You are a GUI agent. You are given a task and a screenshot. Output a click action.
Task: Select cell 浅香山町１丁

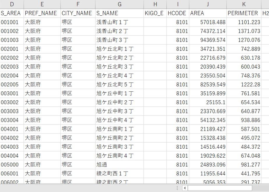pyautogui.click(x=120, y=22)
